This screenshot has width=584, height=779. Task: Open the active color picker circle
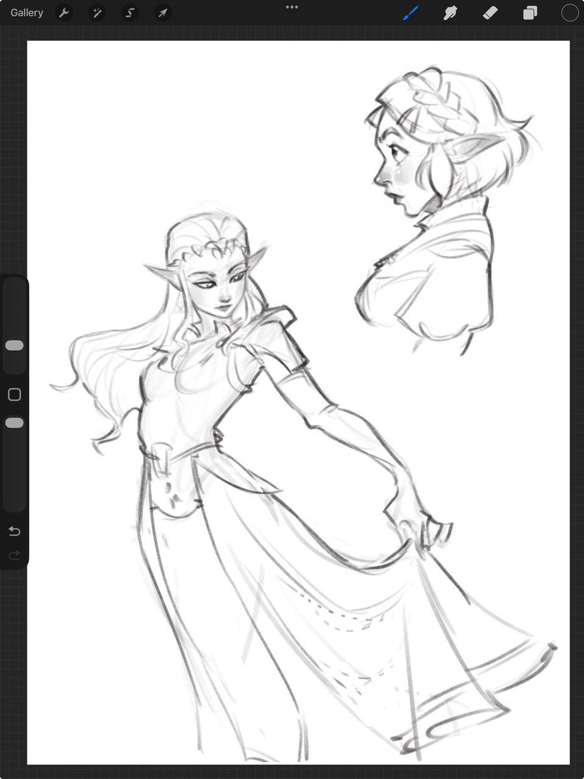click(570, 13)
